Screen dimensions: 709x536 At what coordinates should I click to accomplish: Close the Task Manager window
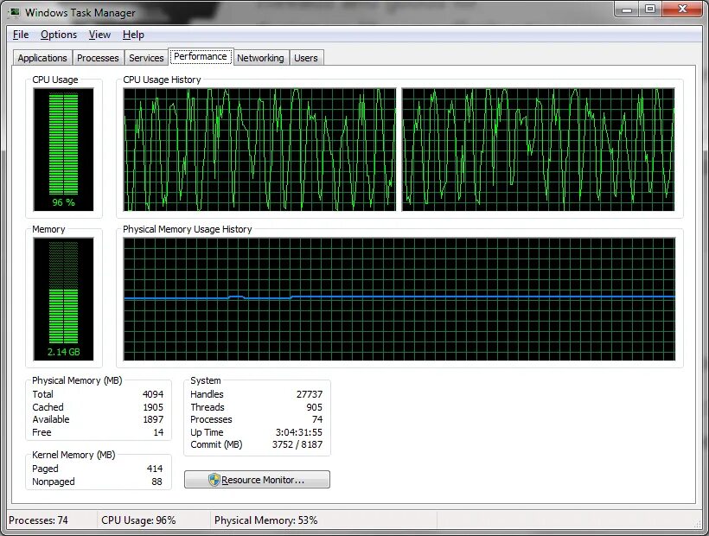point(683,9)
